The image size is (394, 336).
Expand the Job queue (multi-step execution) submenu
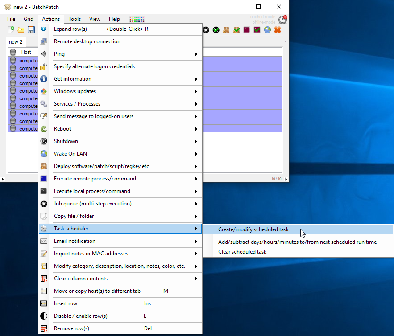point(120,204)
